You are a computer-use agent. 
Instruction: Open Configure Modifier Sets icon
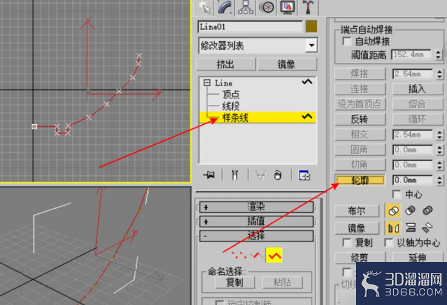click(x=304, y=175)
